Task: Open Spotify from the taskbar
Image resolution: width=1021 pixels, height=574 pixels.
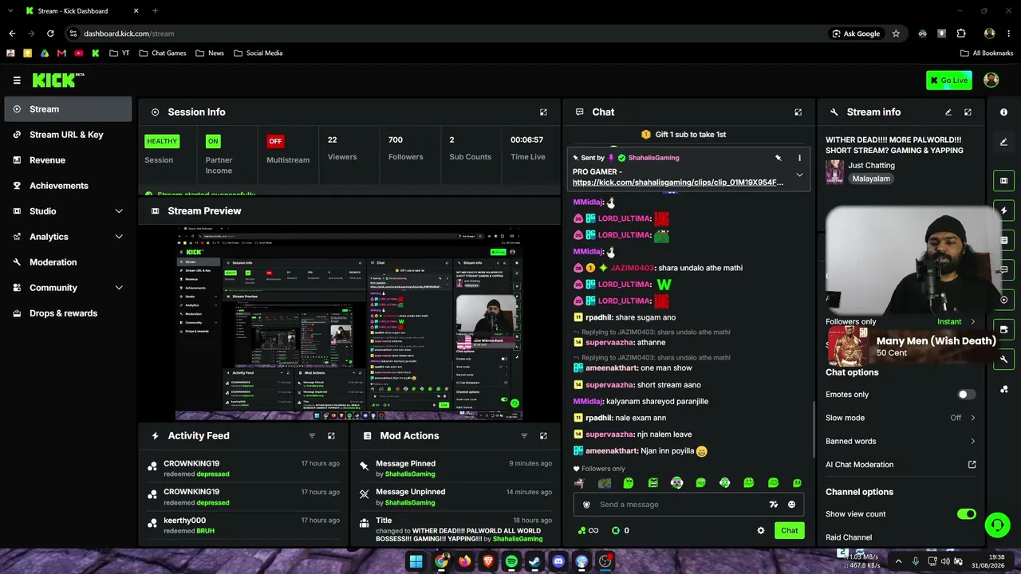Action: click(511, 561)
